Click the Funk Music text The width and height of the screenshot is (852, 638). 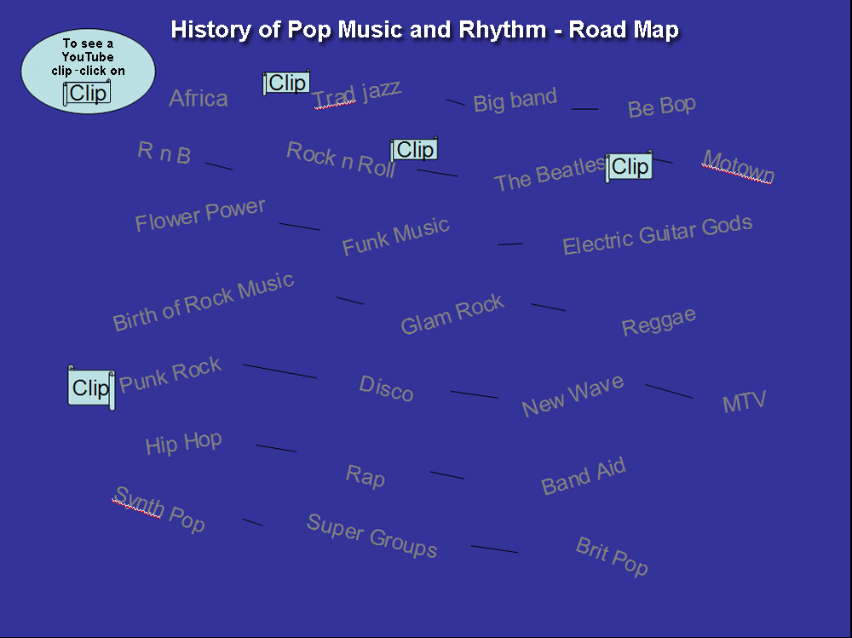pyautogui.click(x=395, y=236)
